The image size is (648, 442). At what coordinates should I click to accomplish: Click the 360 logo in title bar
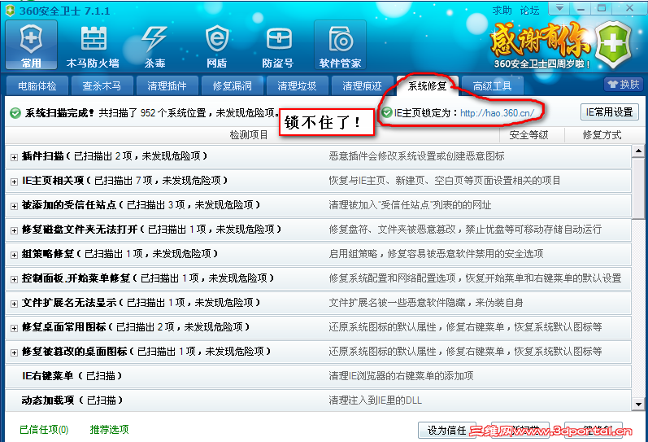10,11
